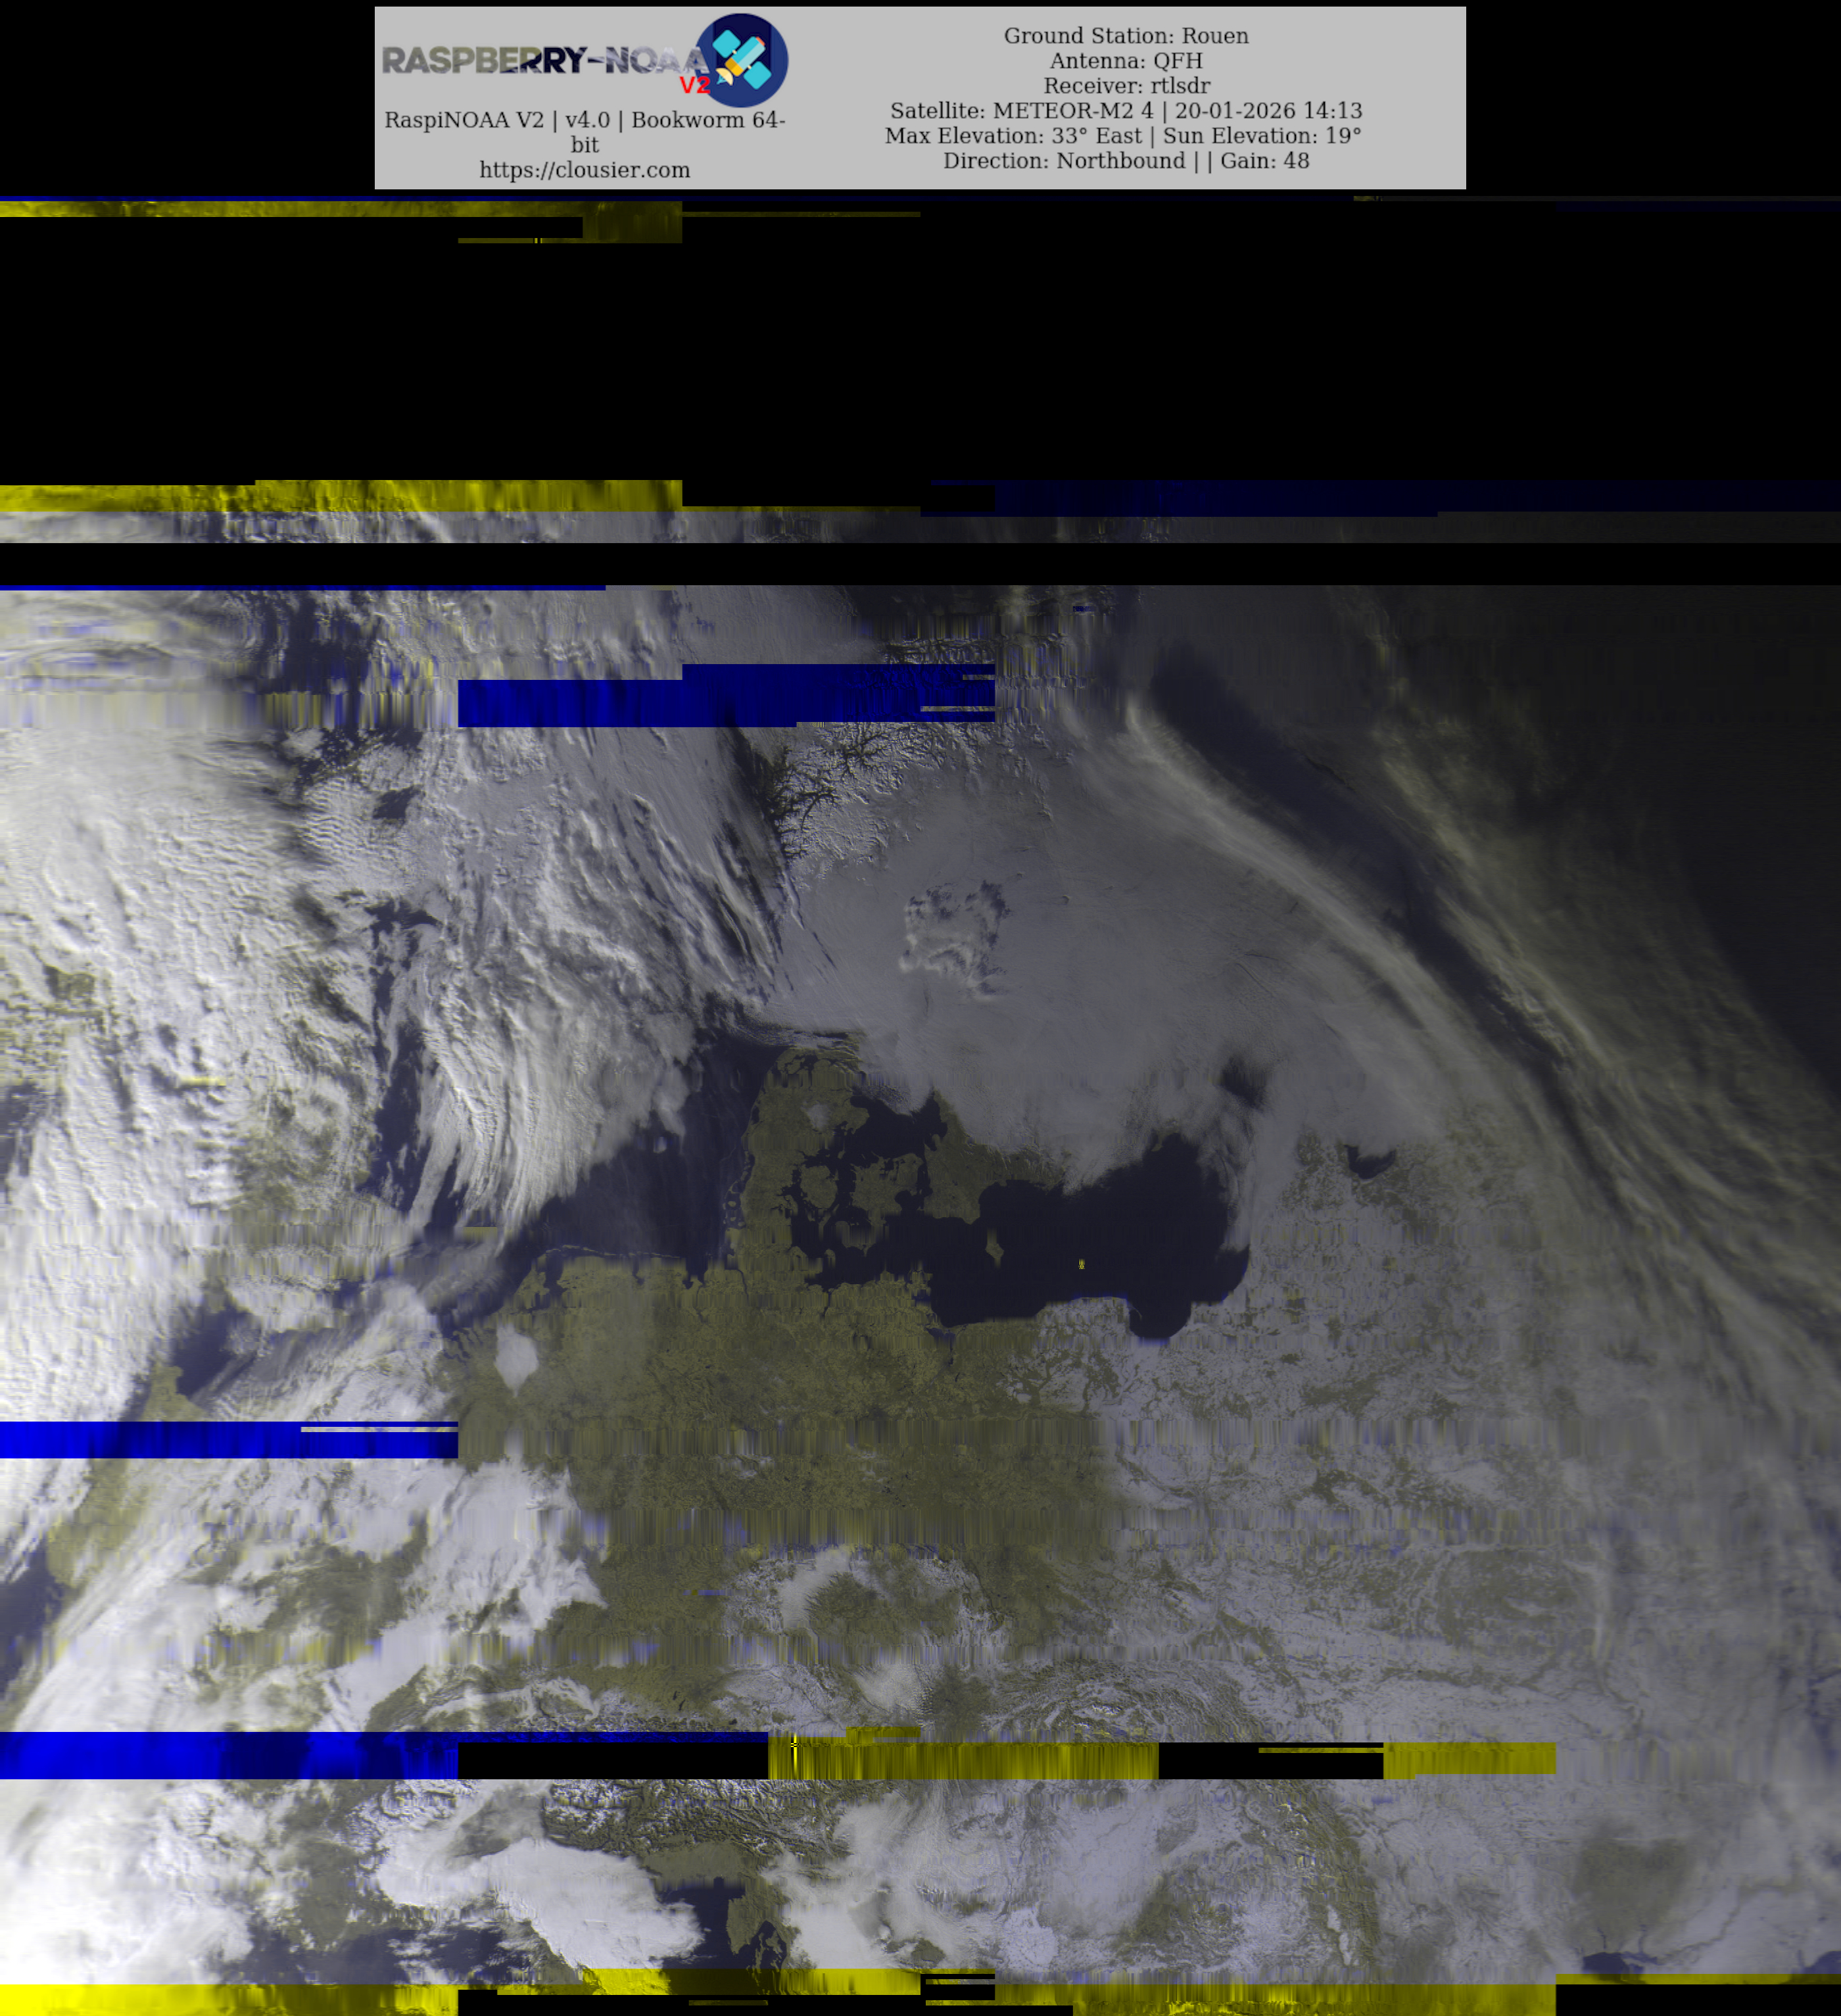Click the RaspiNOAA V2 v4.0 Bookworm version text
The width and height of the screenshot is (1841, 2016).
point(584,120)
